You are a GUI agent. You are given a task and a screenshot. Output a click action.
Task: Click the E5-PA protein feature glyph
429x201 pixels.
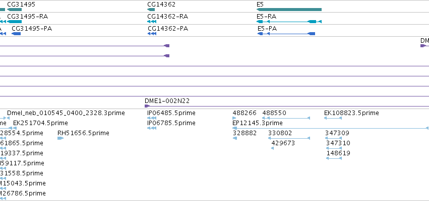(286, 34)
